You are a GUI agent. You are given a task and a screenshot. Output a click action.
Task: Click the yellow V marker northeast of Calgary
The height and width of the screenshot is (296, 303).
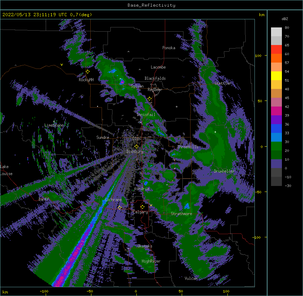151,205
